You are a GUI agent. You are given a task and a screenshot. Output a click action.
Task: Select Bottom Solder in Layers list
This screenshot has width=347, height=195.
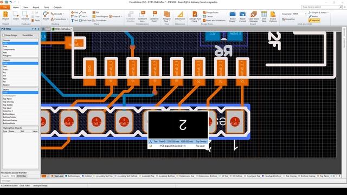(20, 117)
